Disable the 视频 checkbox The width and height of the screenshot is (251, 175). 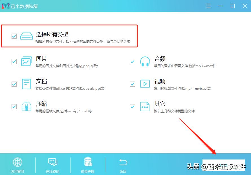coord(132,84)
